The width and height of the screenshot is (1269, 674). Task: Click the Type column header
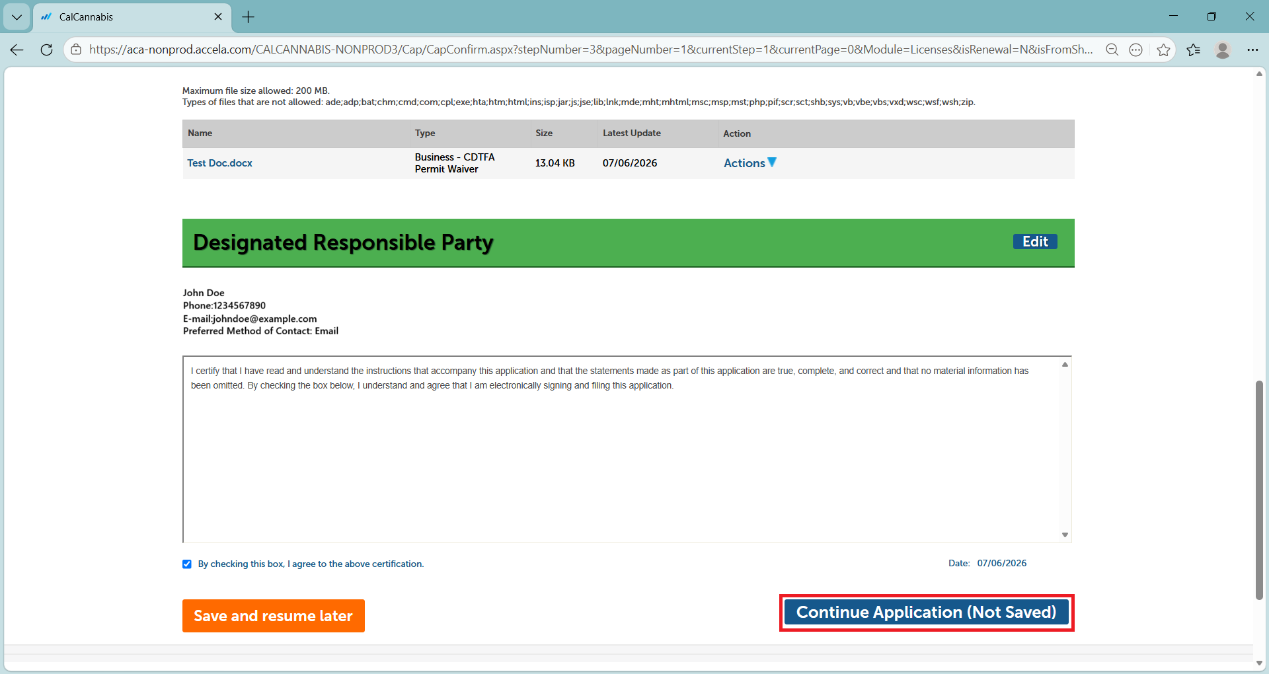(x=425, y=133)
